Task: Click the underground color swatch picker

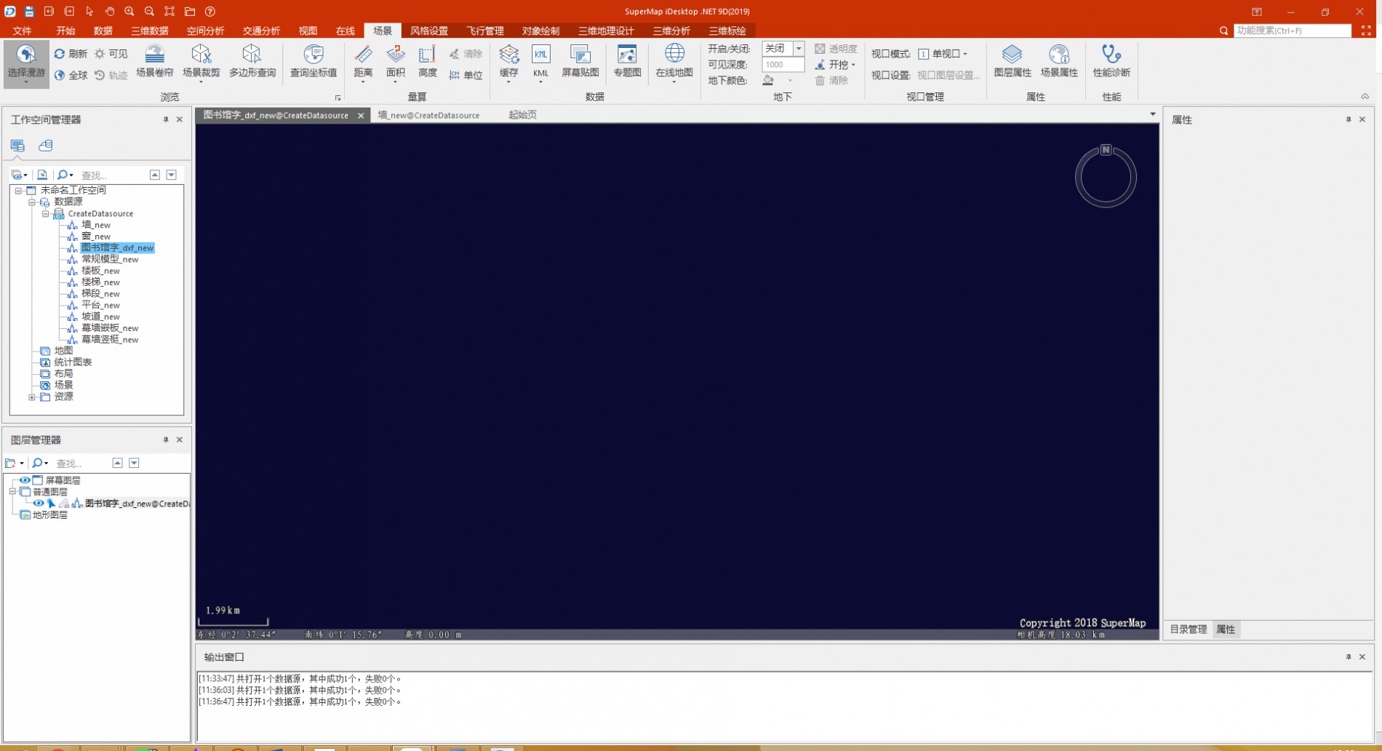Action: click(769, 81)
